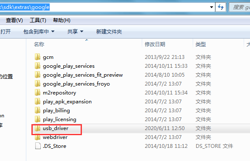Click the .DS_Store file icon
Screen dimensions: 250x161
pos(38,146)
